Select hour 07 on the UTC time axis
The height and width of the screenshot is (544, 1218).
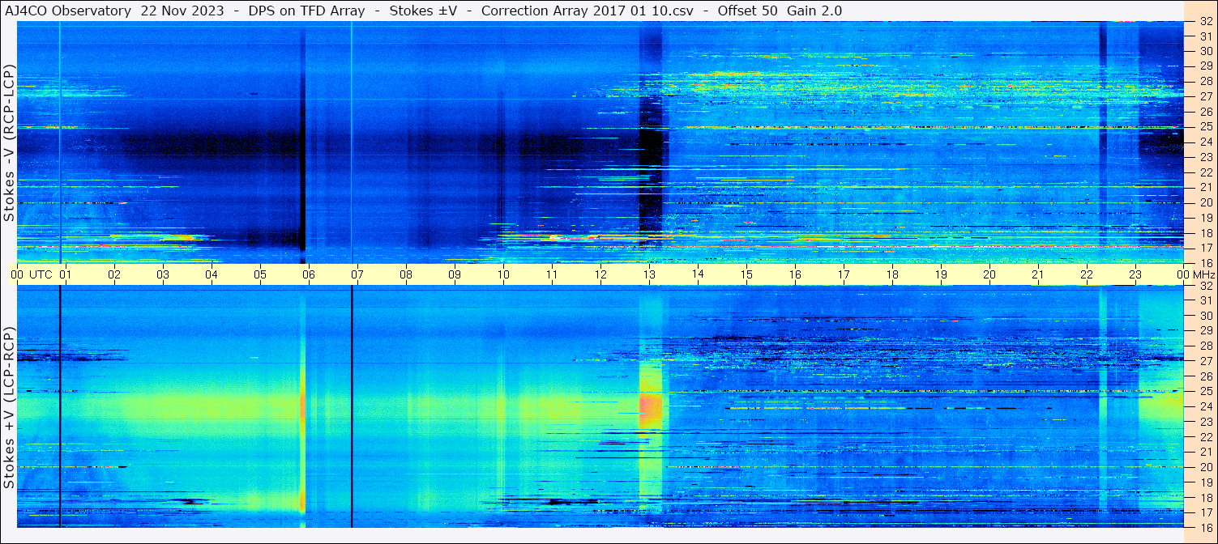[357, 274]
